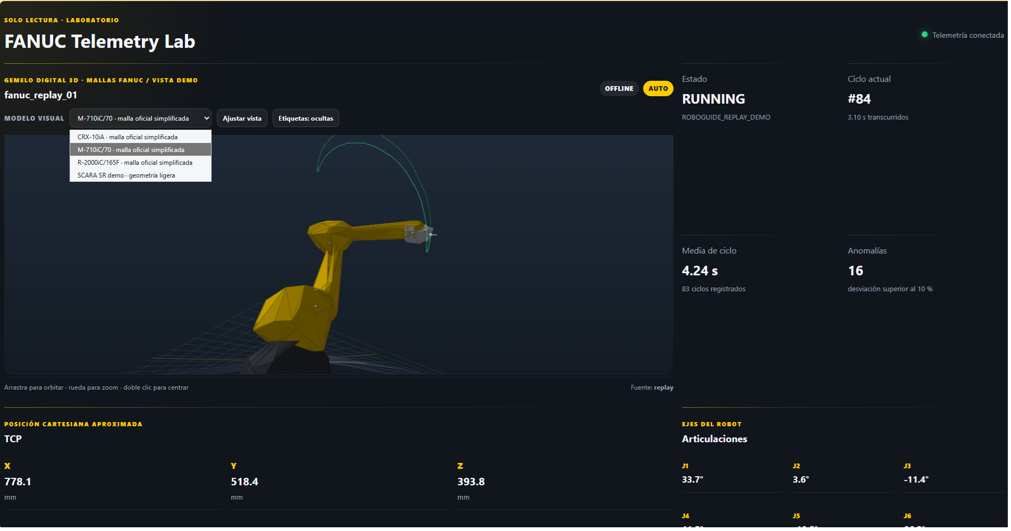Click 83 ciclos registrados text
Viewport: 1011px width, 531px height.
click(714, 289)
